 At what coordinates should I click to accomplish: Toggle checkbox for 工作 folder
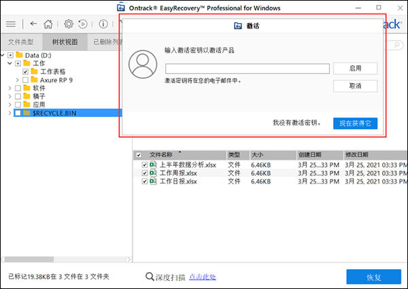pyautogui.click(x=18, y=63)
